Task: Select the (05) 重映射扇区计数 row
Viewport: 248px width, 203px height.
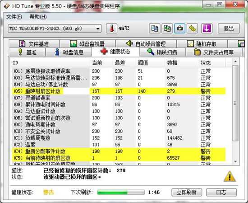Action: tap(119, 91)
